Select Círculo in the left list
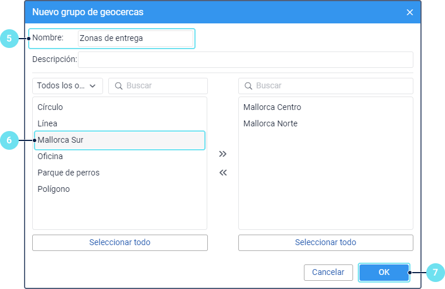The height and width of the screenshot is (289, 445). (50, 108)
